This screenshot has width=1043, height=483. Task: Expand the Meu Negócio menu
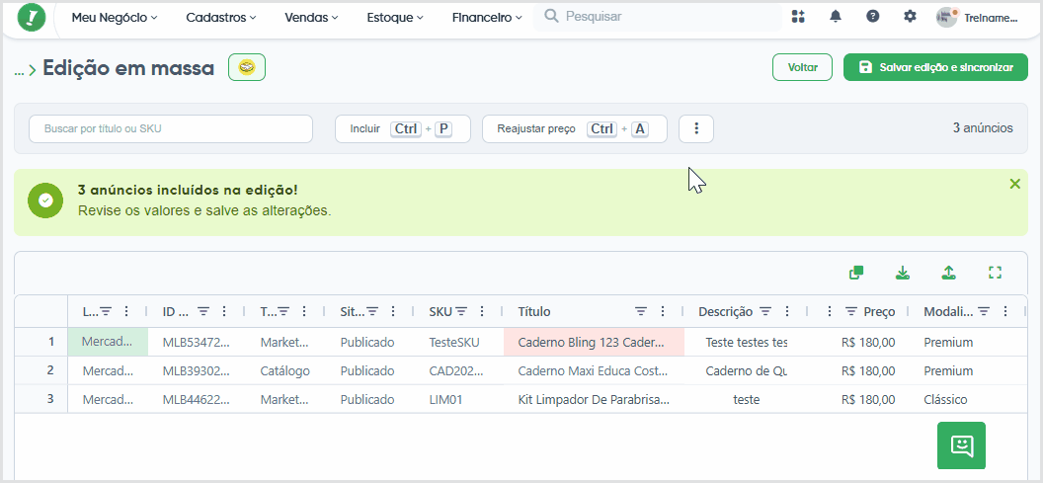click(115, 18)
